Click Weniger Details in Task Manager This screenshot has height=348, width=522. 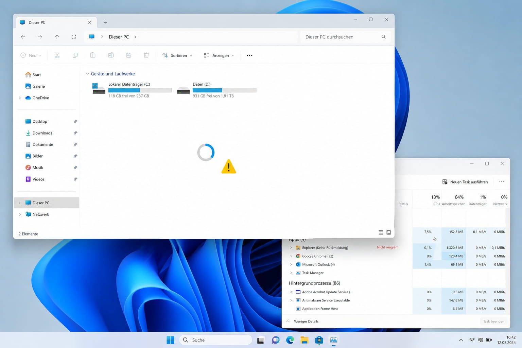tap(302, 321)
